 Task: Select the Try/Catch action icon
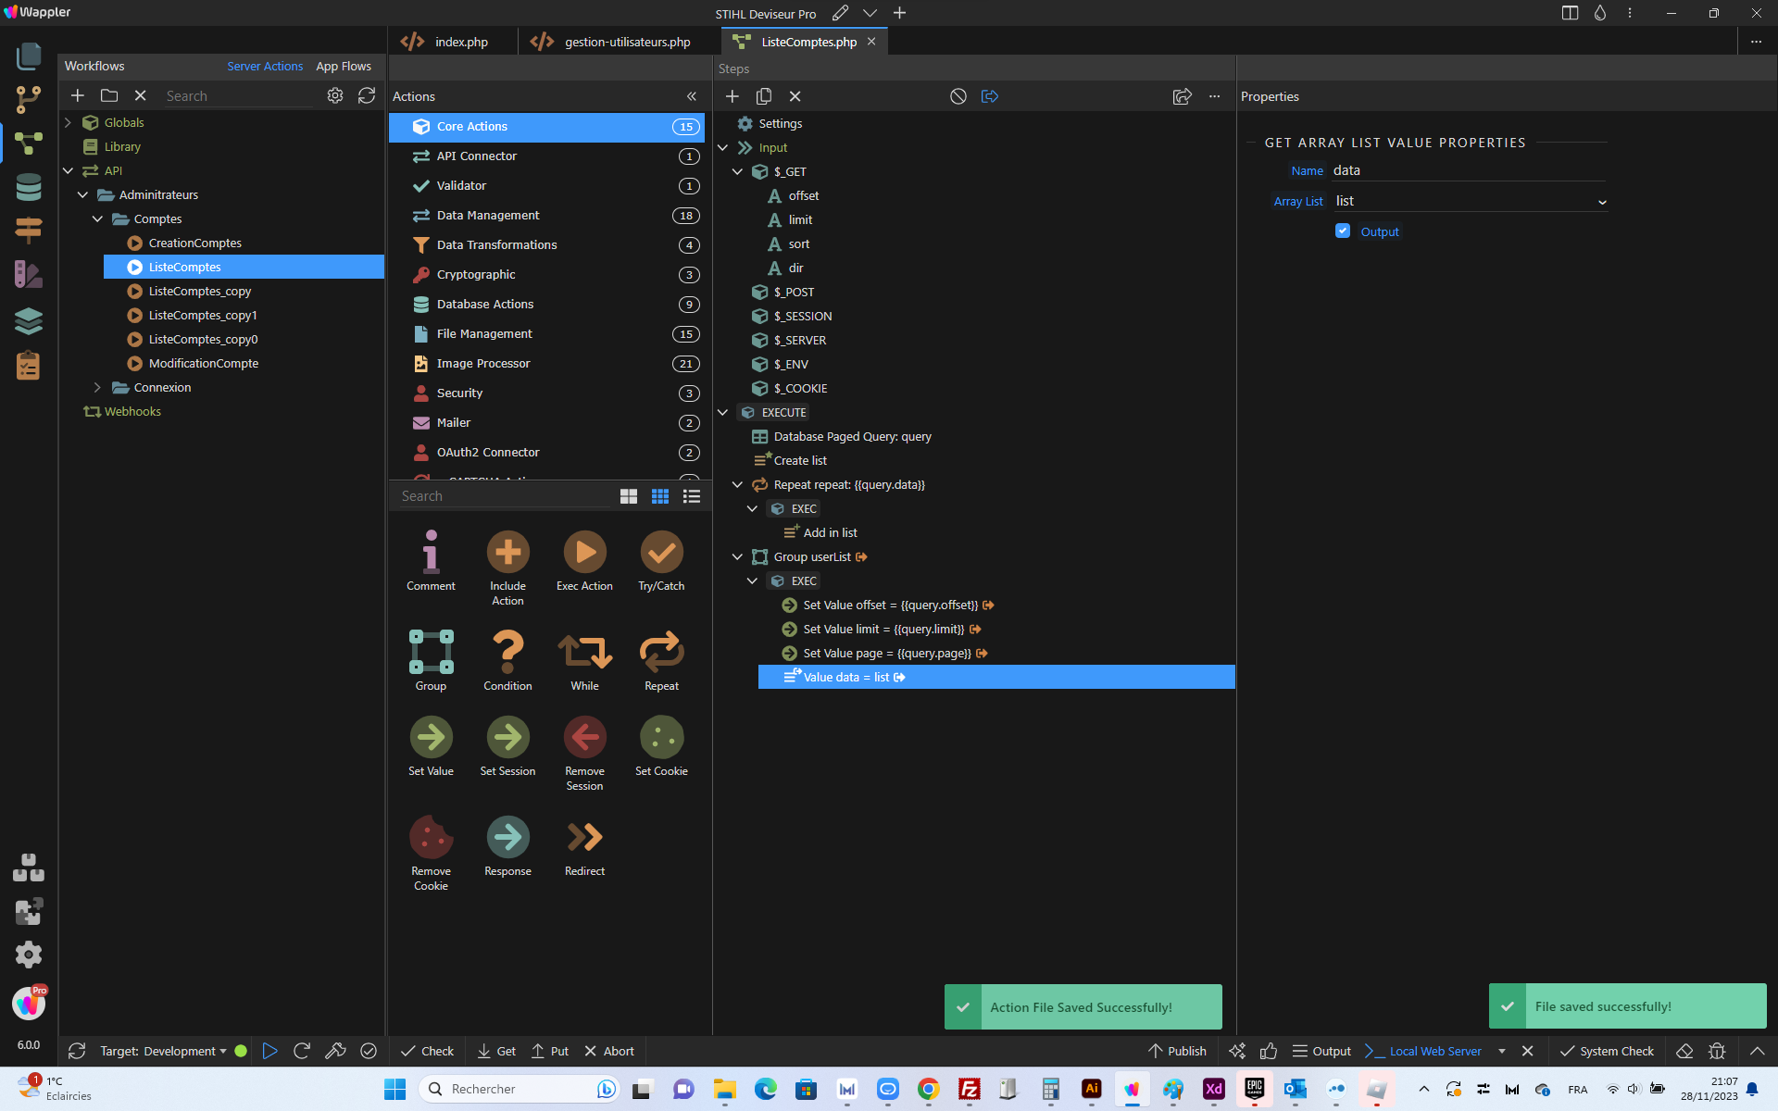[661, 553]
